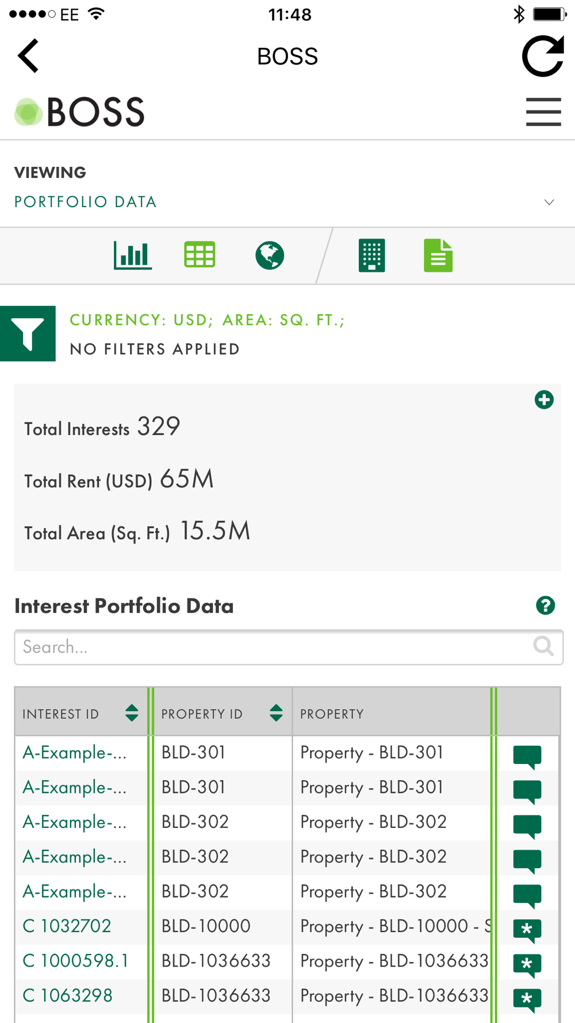This screenshot has height=1023, width=575.
Task: Tap the Interest Portfolio Data heading
Action: [x=124, y=606]
